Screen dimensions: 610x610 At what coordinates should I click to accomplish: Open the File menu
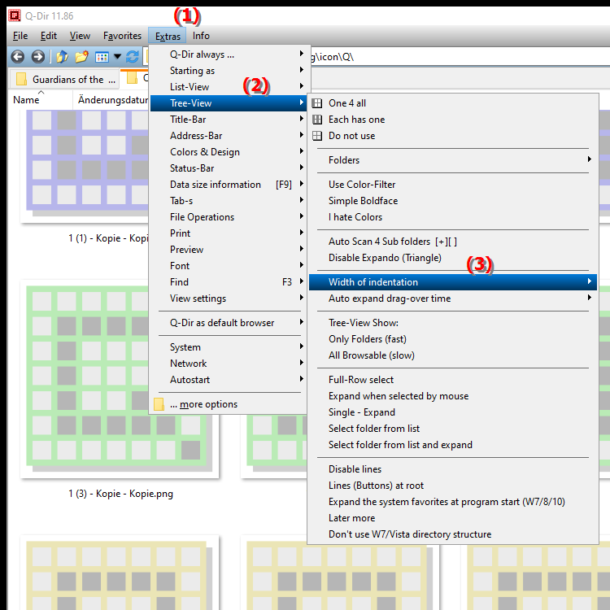[x=20, y=36]
